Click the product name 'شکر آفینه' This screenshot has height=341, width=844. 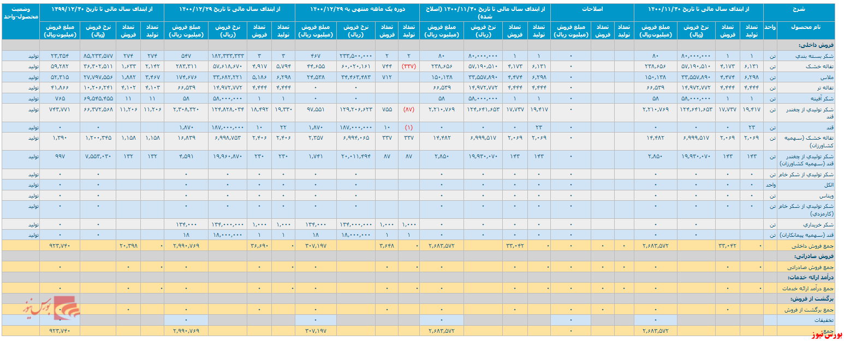[822, 98]
